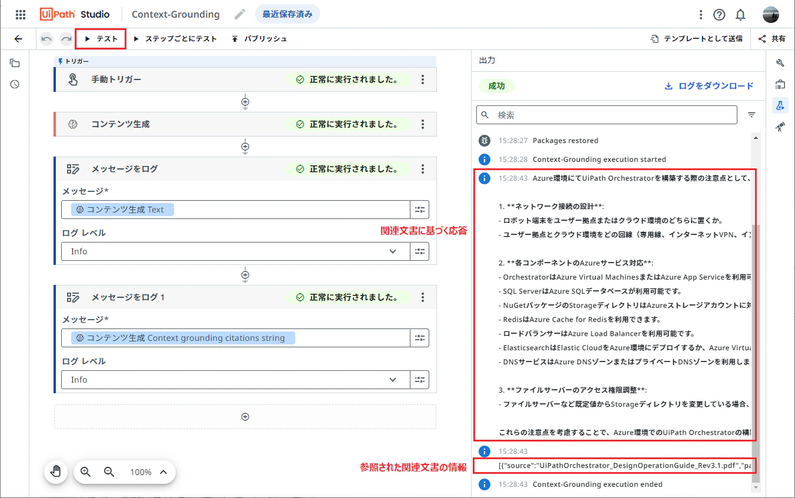Open ログ レベル dropdown in メッセージをログ 1

(x=235, y=380)
